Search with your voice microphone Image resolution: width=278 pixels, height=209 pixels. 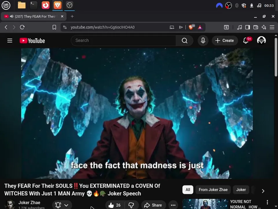pos(203,41)
